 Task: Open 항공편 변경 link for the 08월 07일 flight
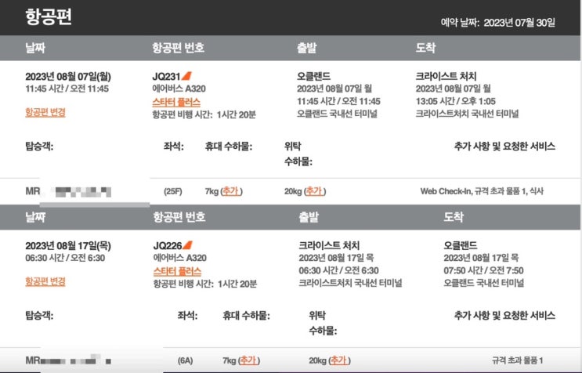point(45,112)
